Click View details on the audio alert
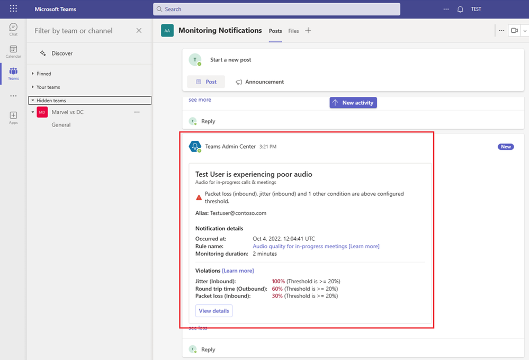The width and height of the screenshot is (529, 360). click(x=214, y=311)
